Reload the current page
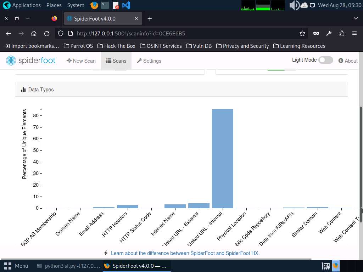Screen dimensions: 363x272 tap(47, 34)
